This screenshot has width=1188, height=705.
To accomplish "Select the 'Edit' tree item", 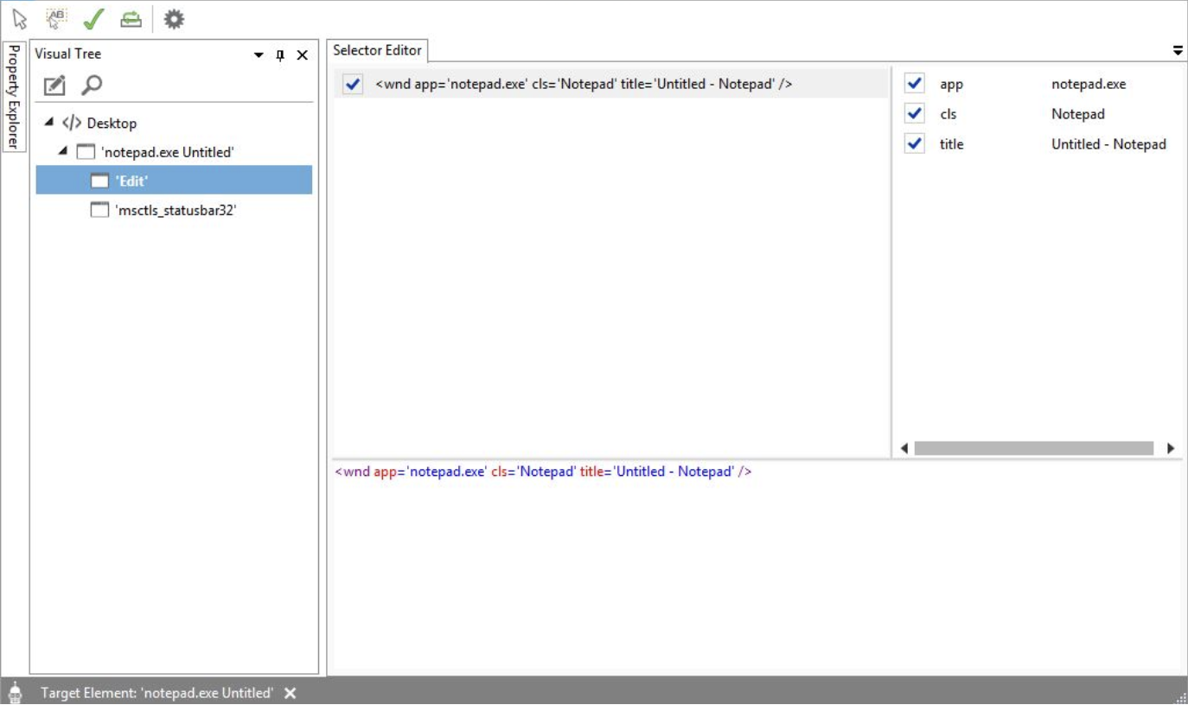I will (x=174, y=181).
